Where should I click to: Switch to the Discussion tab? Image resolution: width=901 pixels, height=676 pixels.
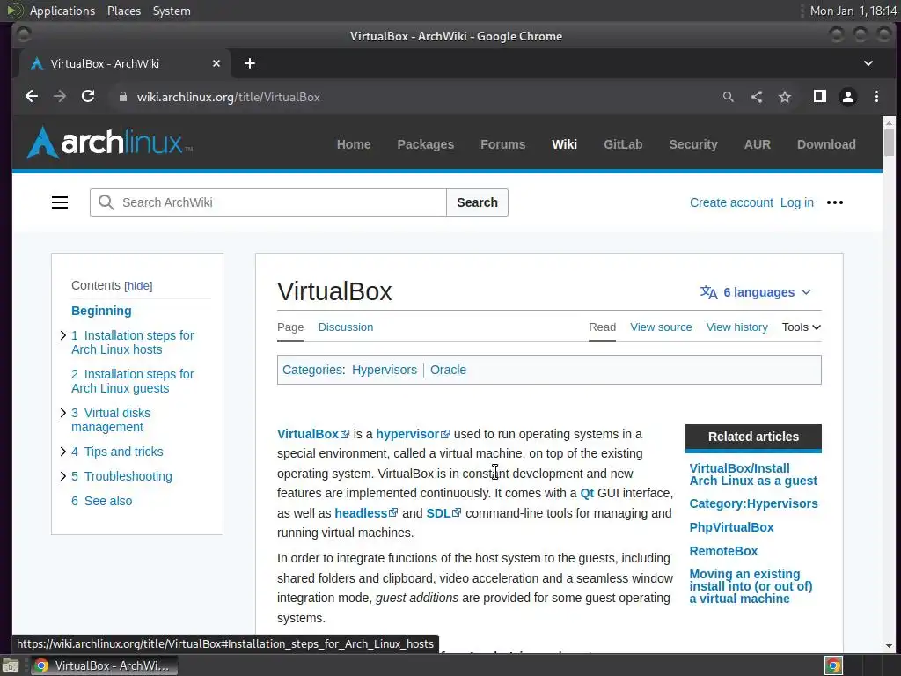tap(345, 327)
